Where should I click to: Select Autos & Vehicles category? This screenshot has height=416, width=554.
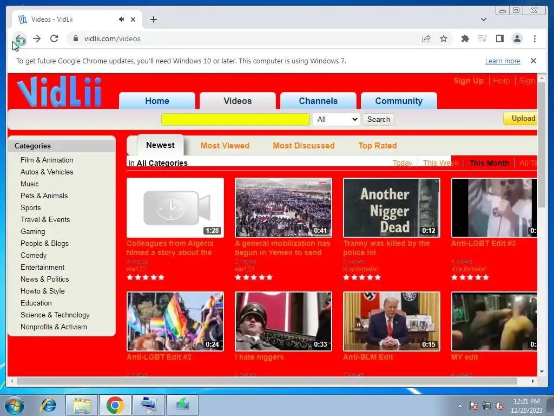47,172
